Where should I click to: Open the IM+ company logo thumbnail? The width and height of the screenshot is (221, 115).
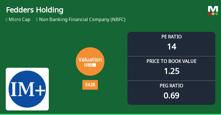click(27, 89)
